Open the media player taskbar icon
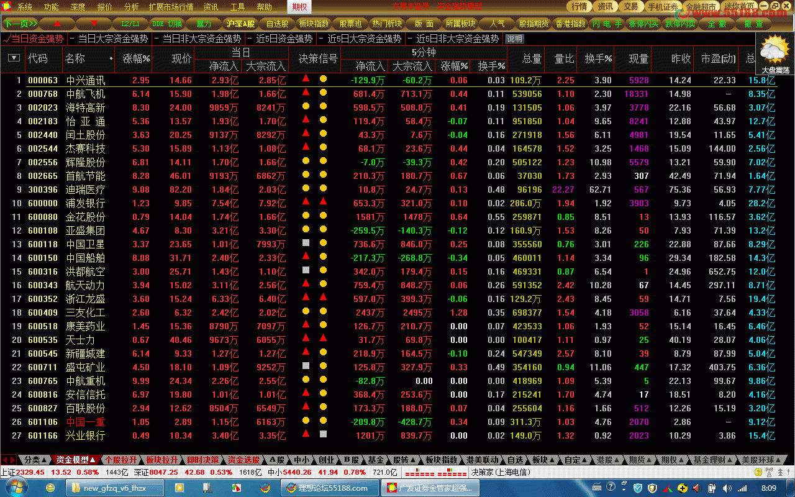The width and height of the screenshot is (795, 497). (180, 488)
